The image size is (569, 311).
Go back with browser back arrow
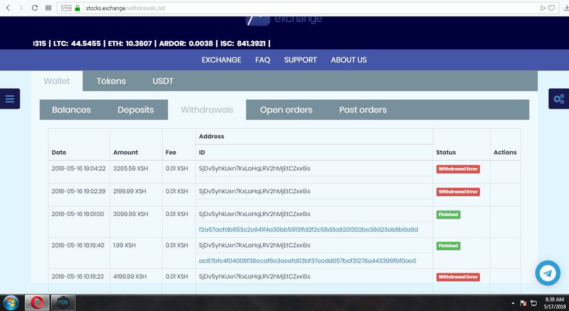(x=8, y=8)
